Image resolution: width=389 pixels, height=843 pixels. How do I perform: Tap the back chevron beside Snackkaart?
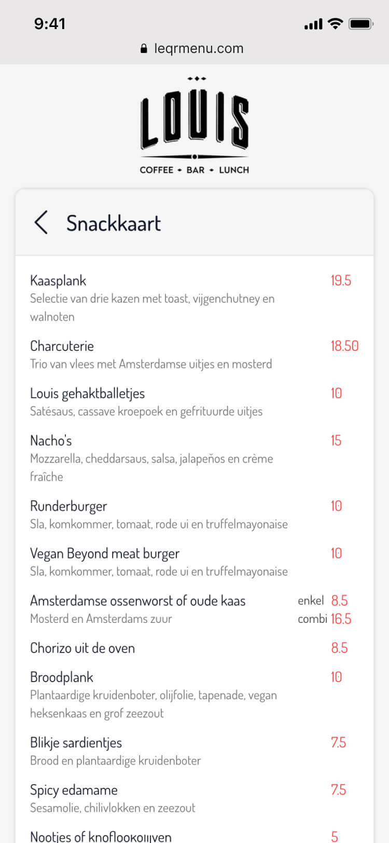41,223
